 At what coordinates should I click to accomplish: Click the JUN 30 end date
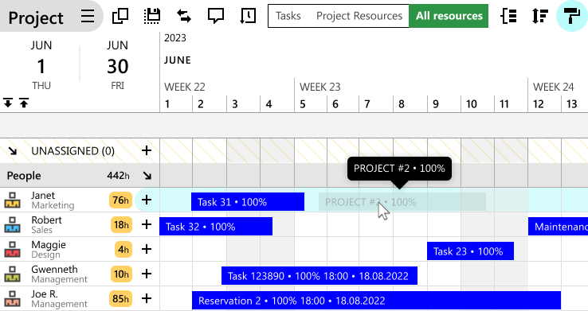coord(117,66)
